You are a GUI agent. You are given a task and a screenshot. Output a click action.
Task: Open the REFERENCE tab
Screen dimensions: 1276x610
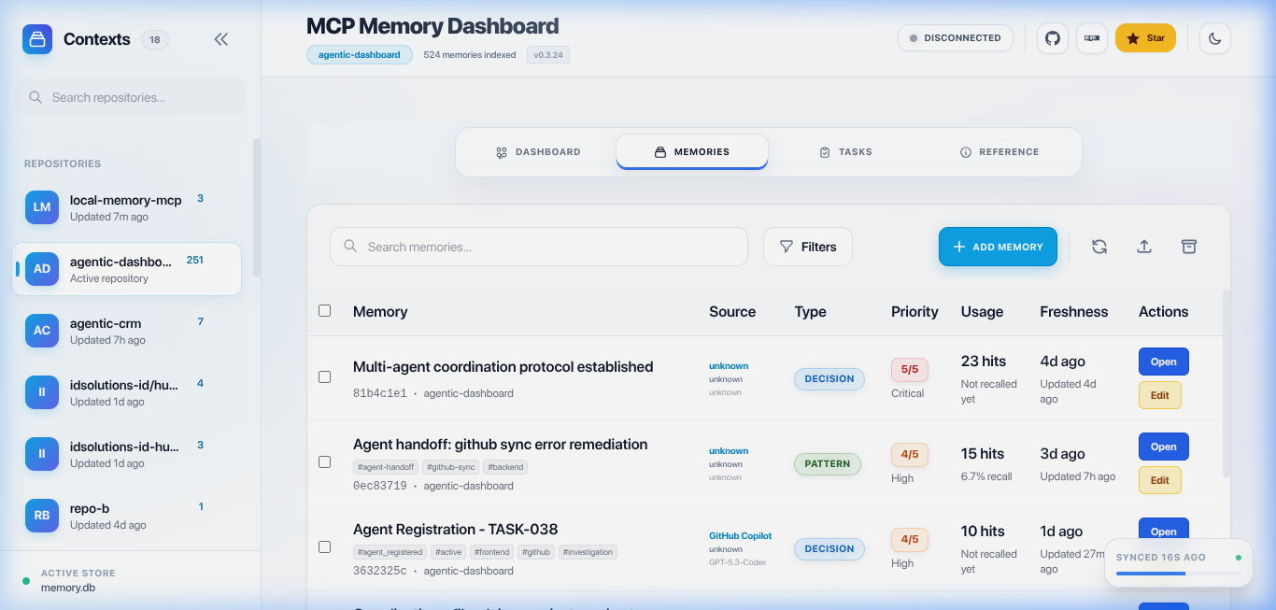[x=1000, y=152]
